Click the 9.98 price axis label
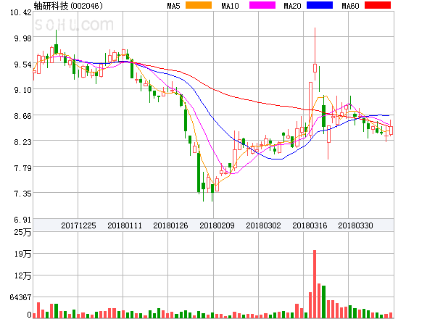 tap(23, 38)
